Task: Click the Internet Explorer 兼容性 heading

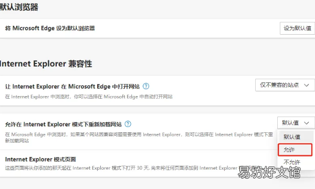Action: click(46, 64)
